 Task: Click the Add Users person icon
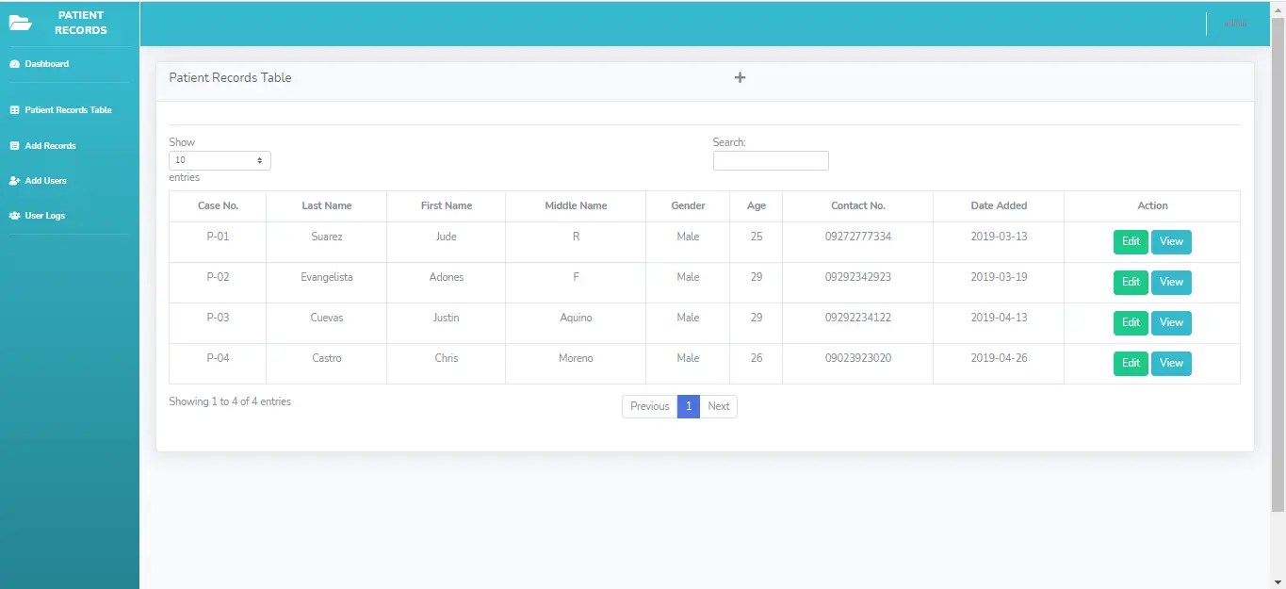tap(12, 180)
